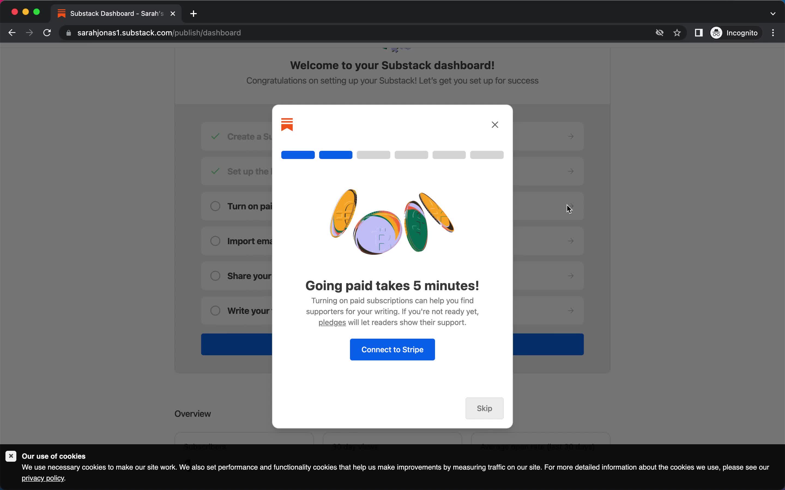The width and height of the screenshot is (785, 490).
Task: Select the Overview tab in dashboard
Action: [193, 413]
